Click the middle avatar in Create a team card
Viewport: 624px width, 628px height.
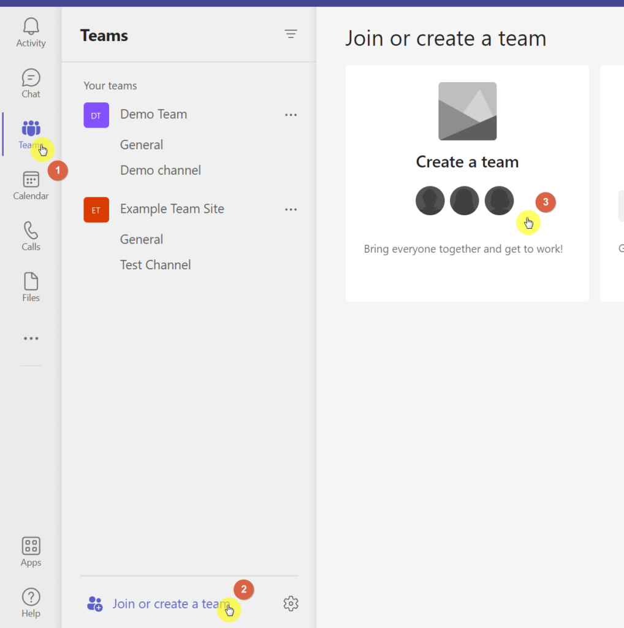click(x=464, y=201)
